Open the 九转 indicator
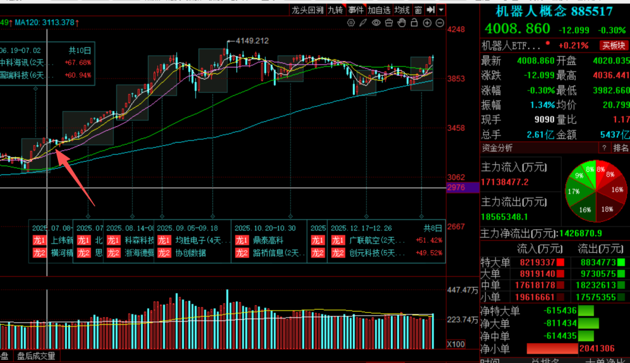Viewport: 630px width, 363px height. coord(335,10)
